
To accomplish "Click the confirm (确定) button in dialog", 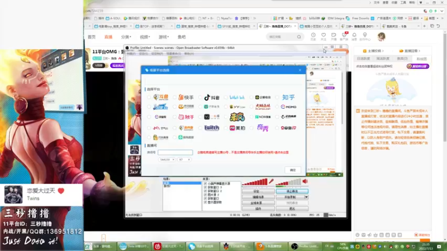I will (x=293, y=170).
